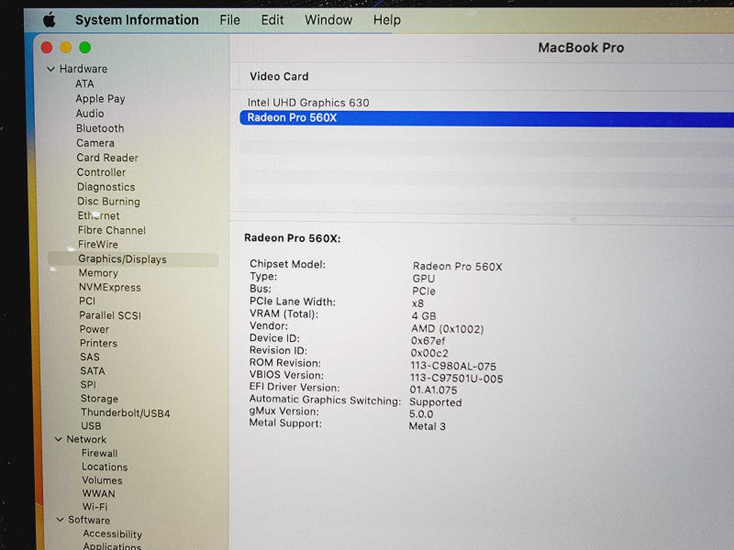Select Card Reader in the sidebar

pos(107,158)
